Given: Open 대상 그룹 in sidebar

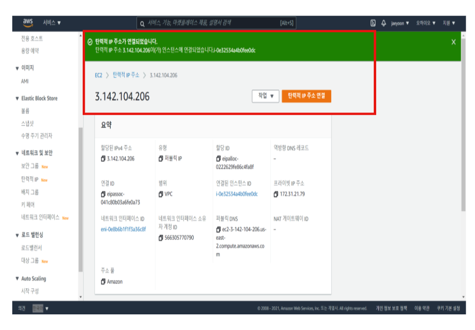Looking at the screenshot, I should pos(30,261).
